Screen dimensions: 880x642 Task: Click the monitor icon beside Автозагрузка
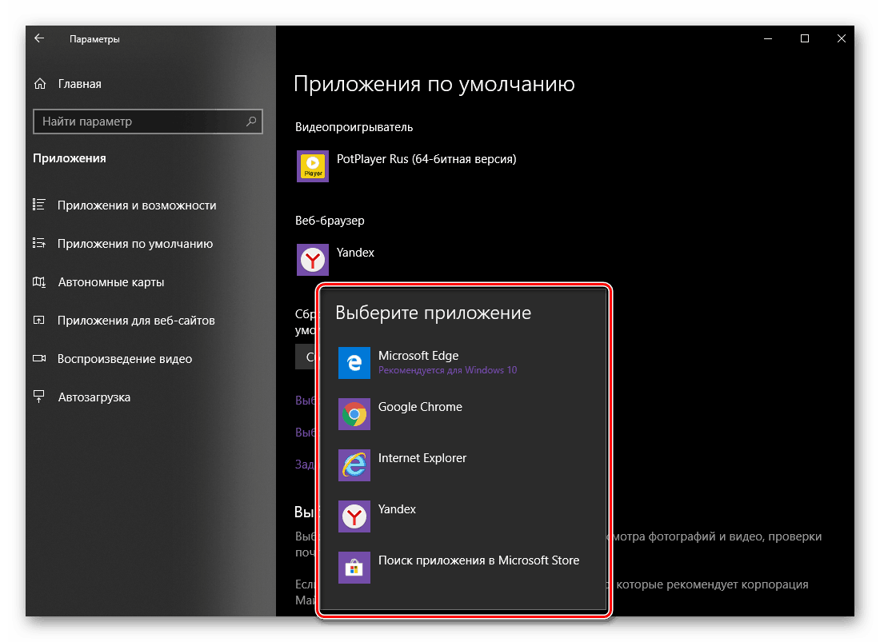39,397
